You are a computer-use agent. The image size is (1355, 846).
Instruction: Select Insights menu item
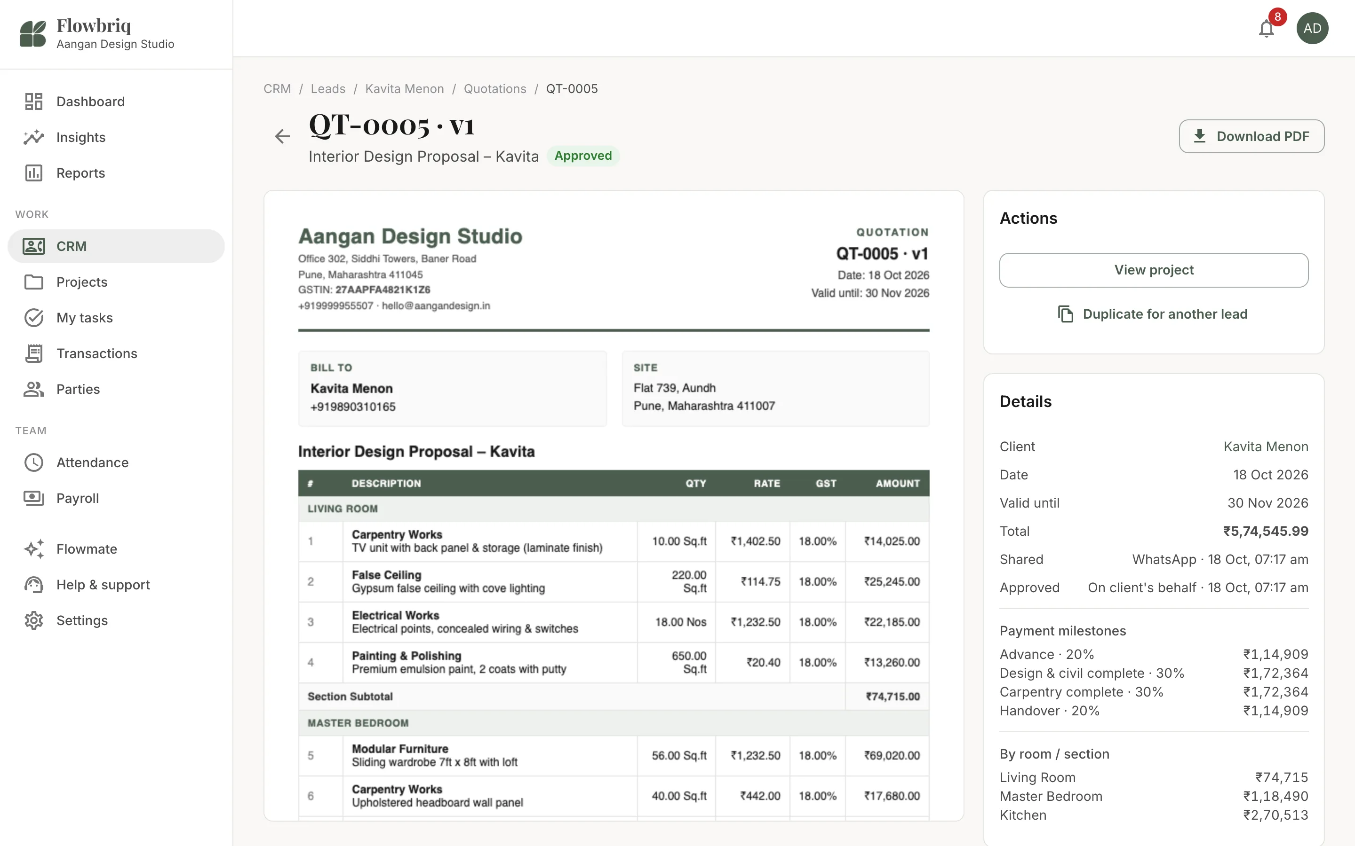116,137
